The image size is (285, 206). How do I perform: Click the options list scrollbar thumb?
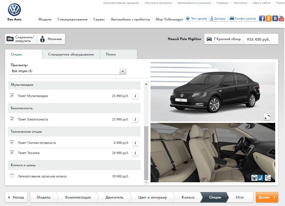[146, 153]
